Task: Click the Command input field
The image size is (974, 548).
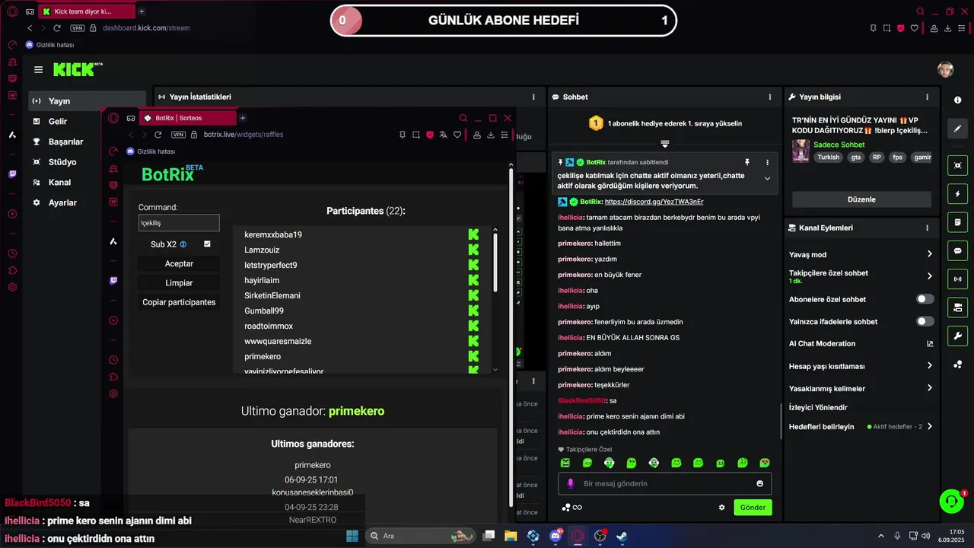Action: (x=179, y=223)
